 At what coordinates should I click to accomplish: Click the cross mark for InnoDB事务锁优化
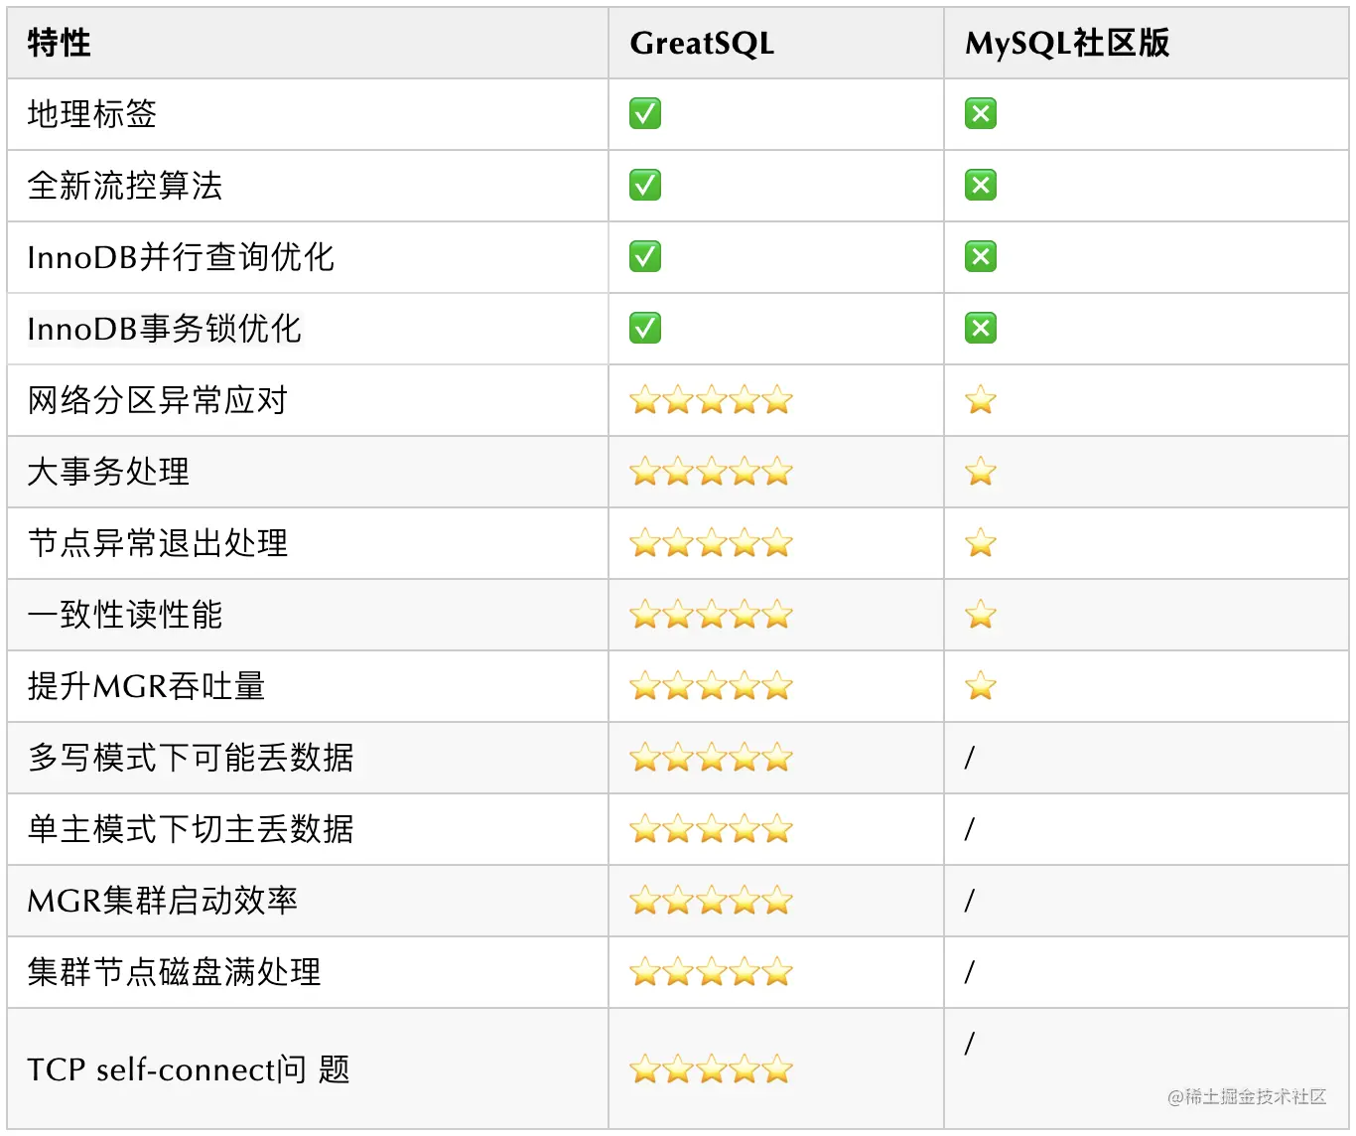981,329
